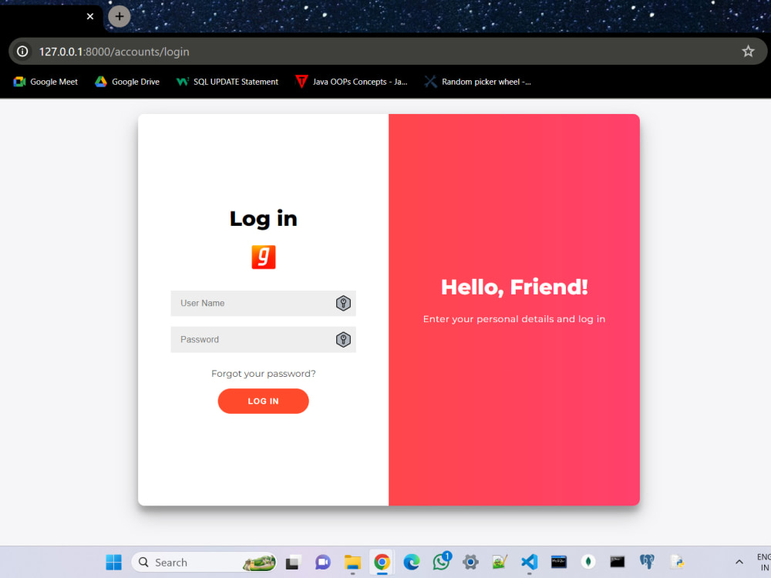This screenshot has height=578, width=771.
Task: Open File Explorer from the taskbar
Action: tap(352, 562)
